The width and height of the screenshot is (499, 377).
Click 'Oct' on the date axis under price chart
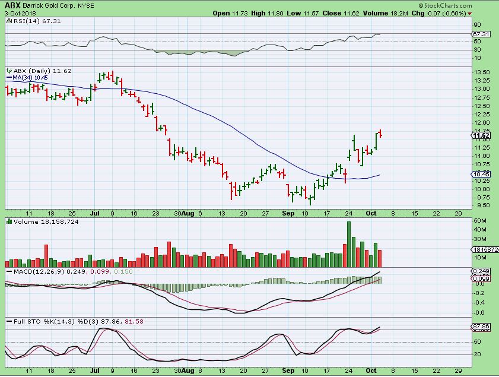[371, 213]
